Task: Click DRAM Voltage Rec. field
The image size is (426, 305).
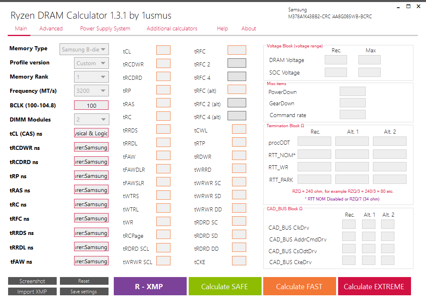Action: coord(336,60)
